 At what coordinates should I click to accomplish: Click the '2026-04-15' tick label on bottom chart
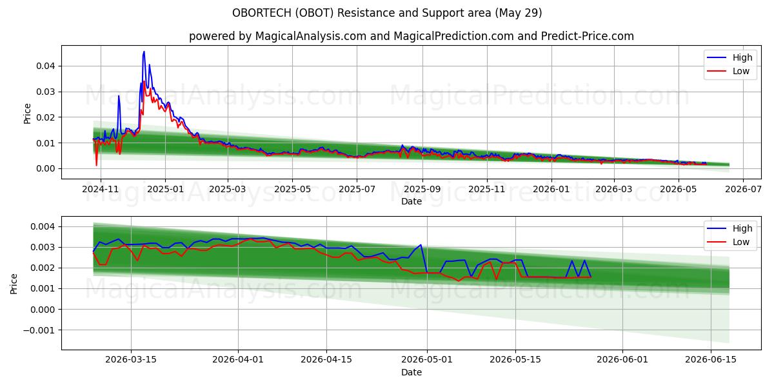(x=326, y=361)
